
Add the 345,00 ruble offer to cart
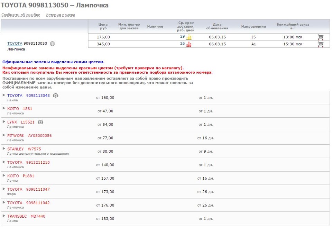[321, 44]
